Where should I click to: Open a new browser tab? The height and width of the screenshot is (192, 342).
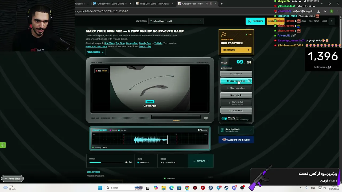[x=221, y=4]
